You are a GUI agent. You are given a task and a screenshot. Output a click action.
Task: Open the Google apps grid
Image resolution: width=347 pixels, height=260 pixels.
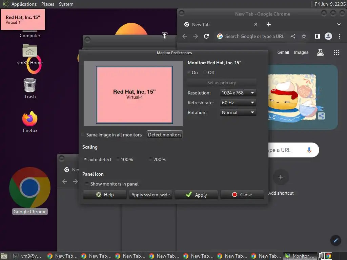(x=336, y=52)
